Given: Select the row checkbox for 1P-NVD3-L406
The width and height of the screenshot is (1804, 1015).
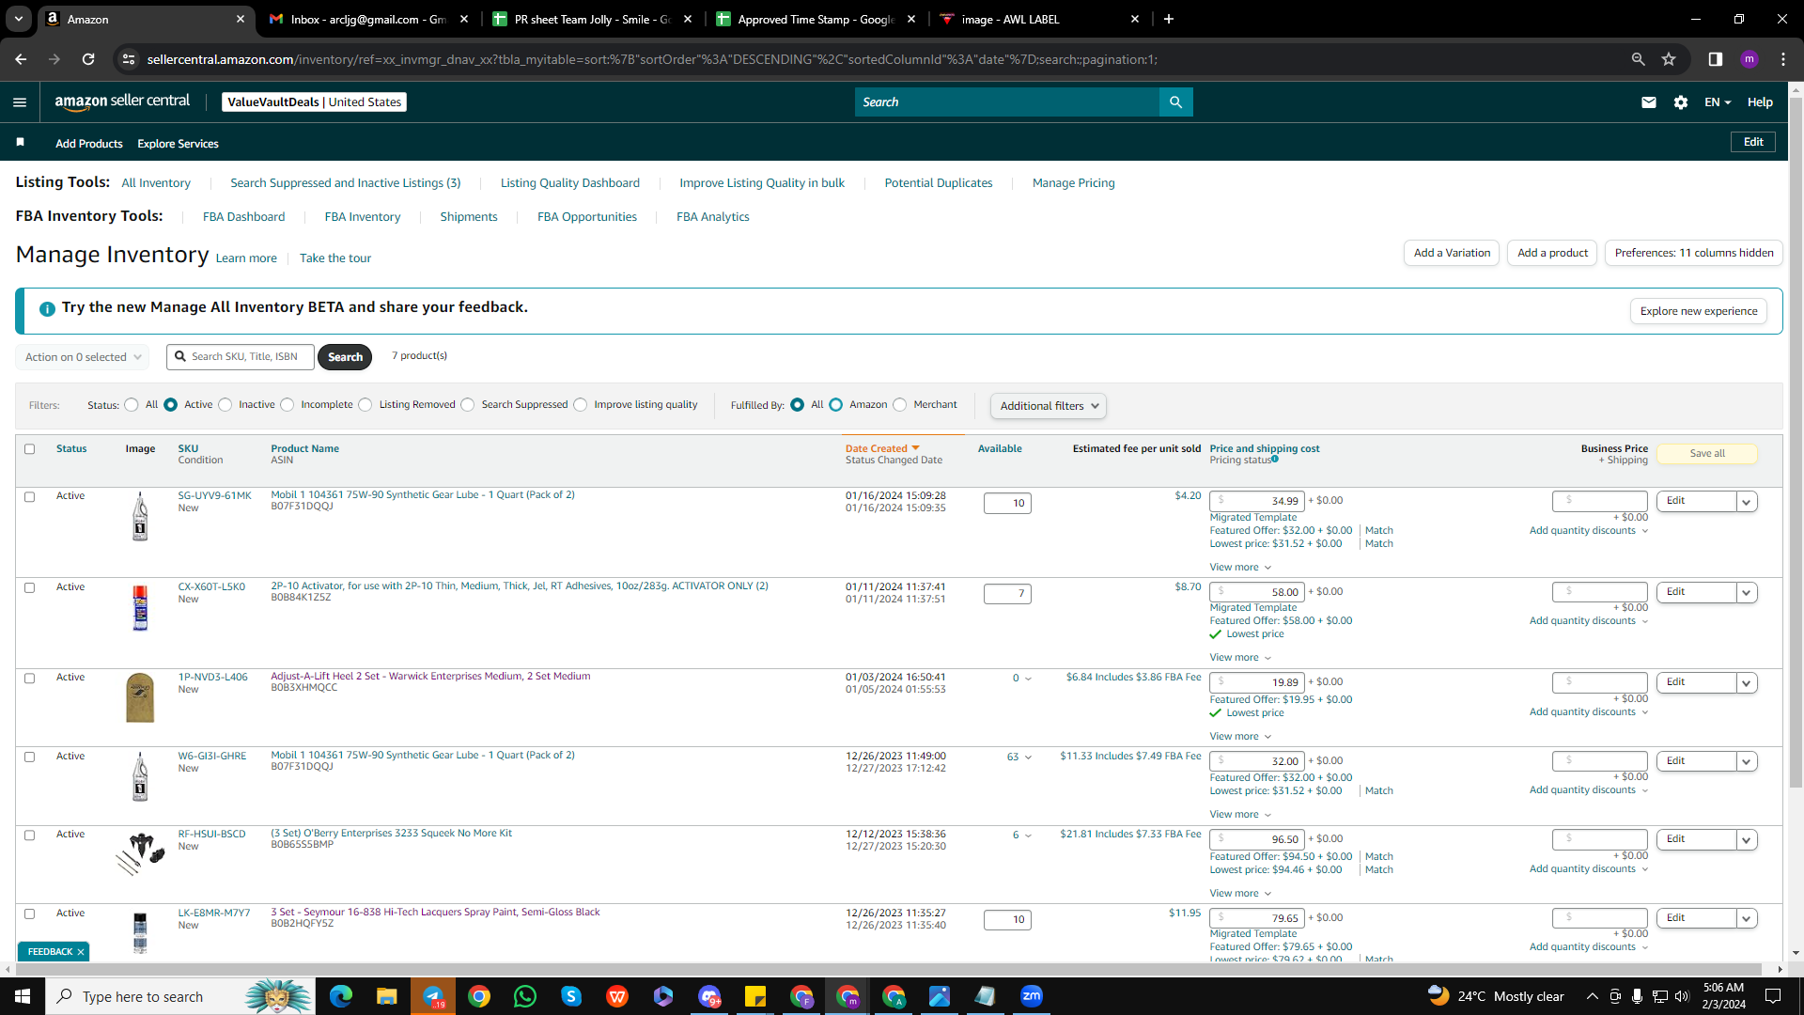Looking at the screenshot, I should (x=30, y=679).
